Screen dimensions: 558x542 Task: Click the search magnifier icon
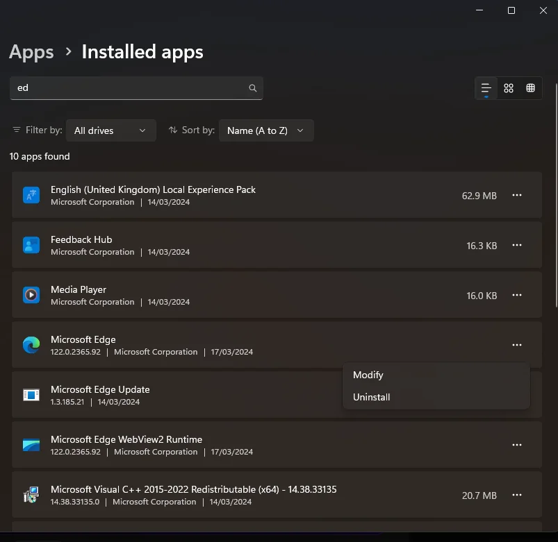253,87
